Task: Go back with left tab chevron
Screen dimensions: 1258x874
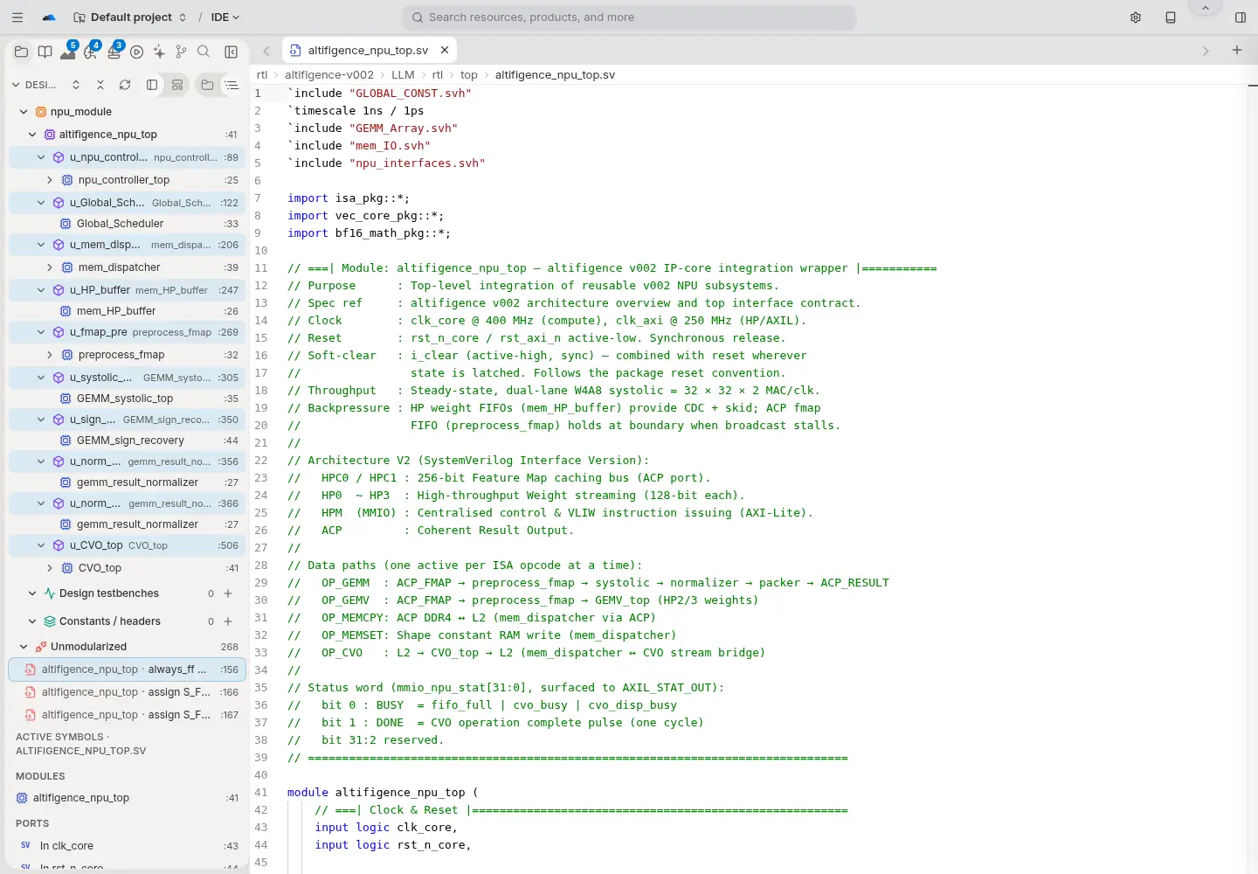Action: point(266,51)
